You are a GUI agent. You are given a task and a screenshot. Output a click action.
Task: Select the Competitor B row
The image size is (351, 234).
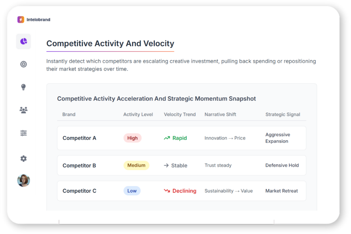181,165
